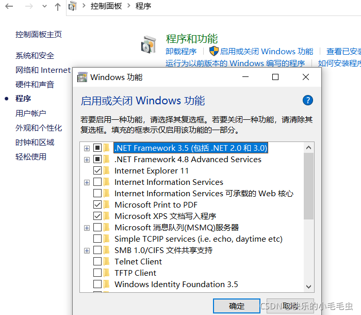Open 硬件和声音 category
Image resolution: width=361 pixels, height=315 pixels.
35,84
